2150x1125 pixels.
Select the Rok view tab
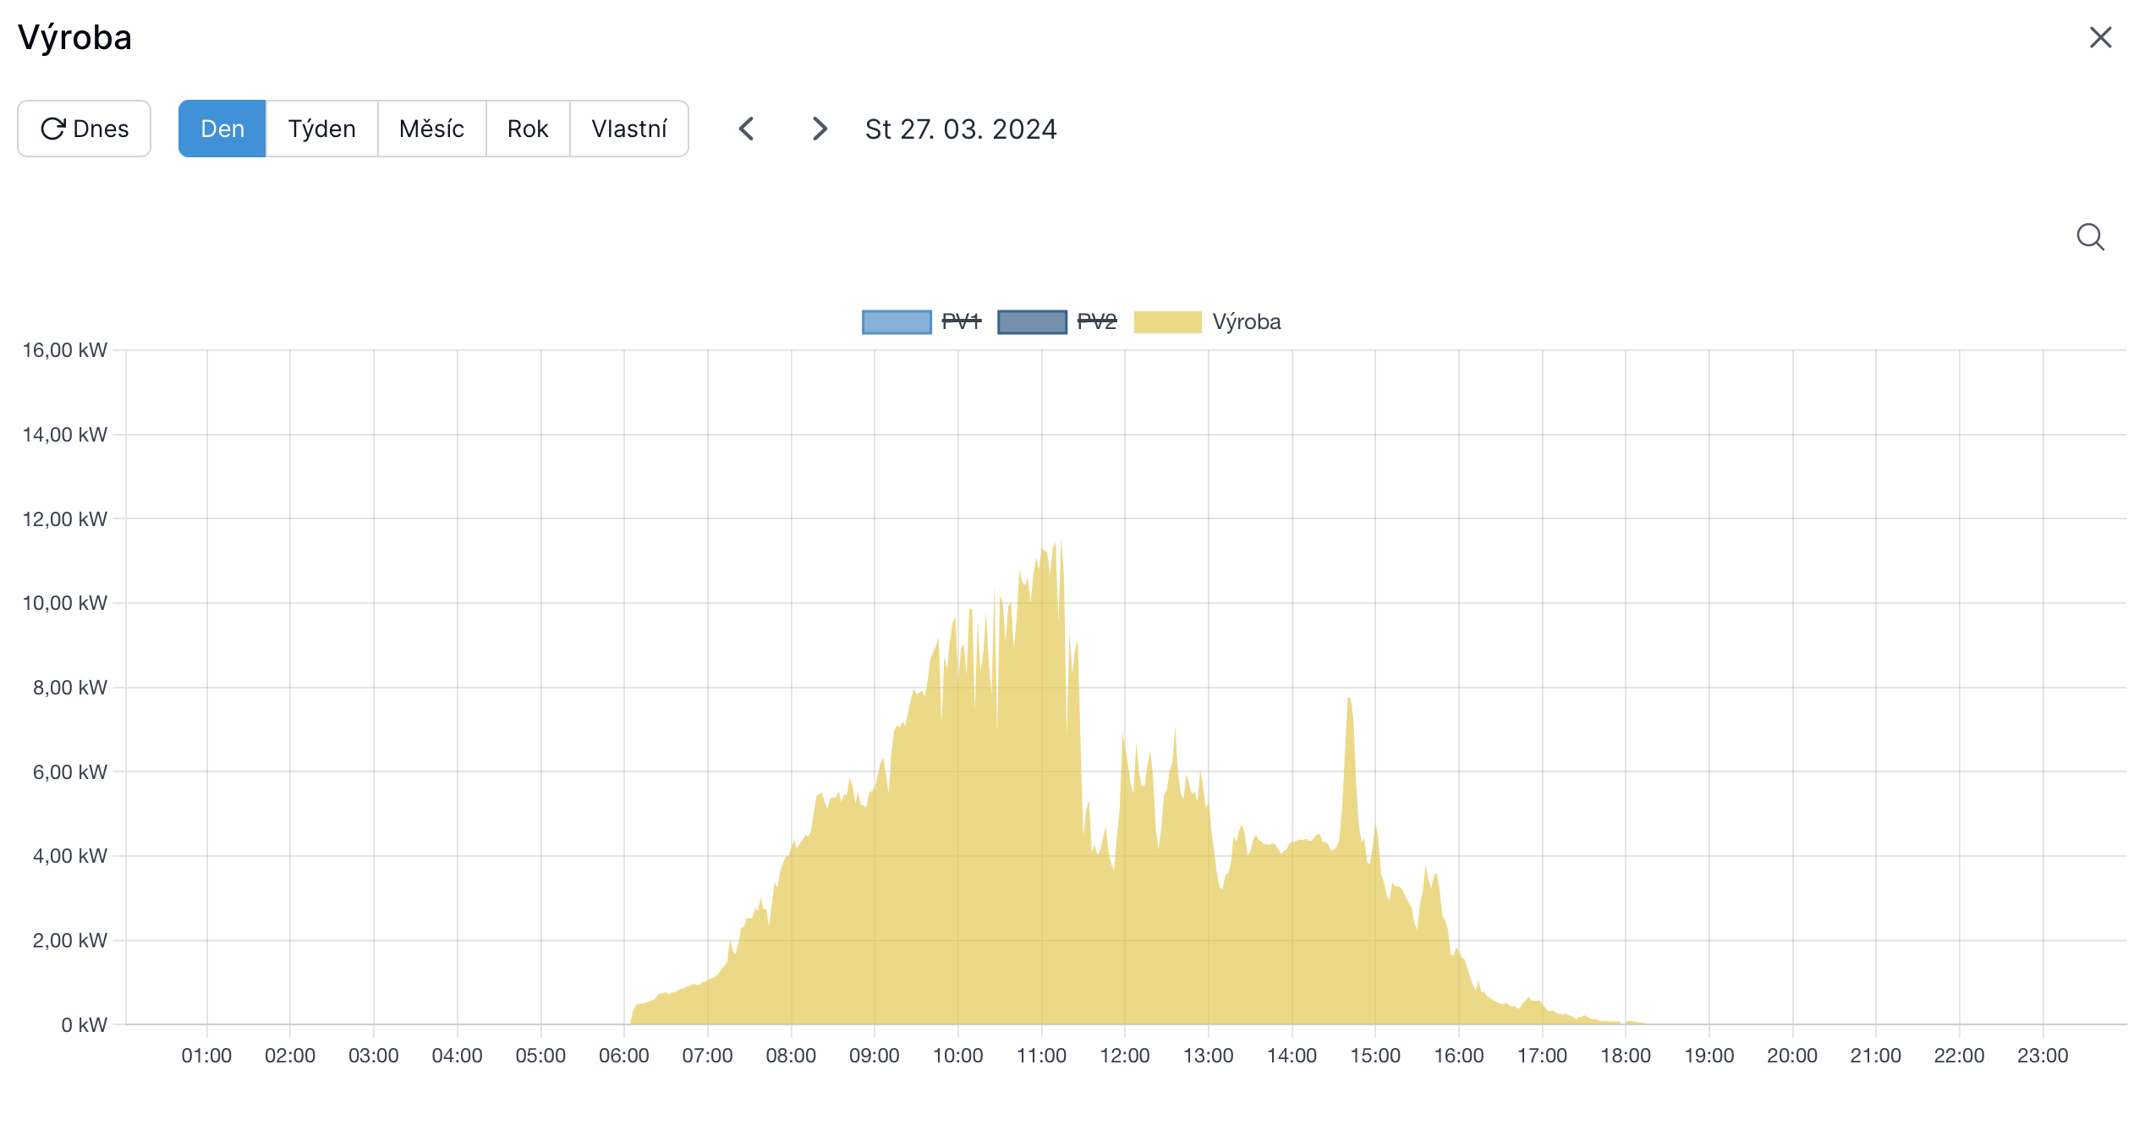(528, 129)
